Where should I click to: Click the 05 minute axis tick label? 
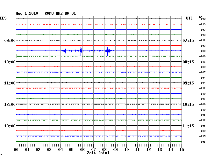coord(71,150)
